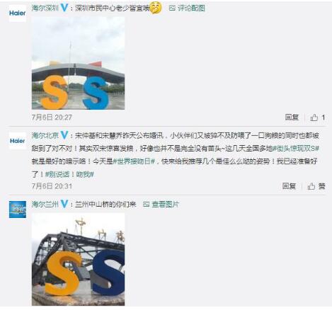The image size is (332, 310).
Task: Open hashtag #世界接吻日#
Action: [x=134, y=161]
